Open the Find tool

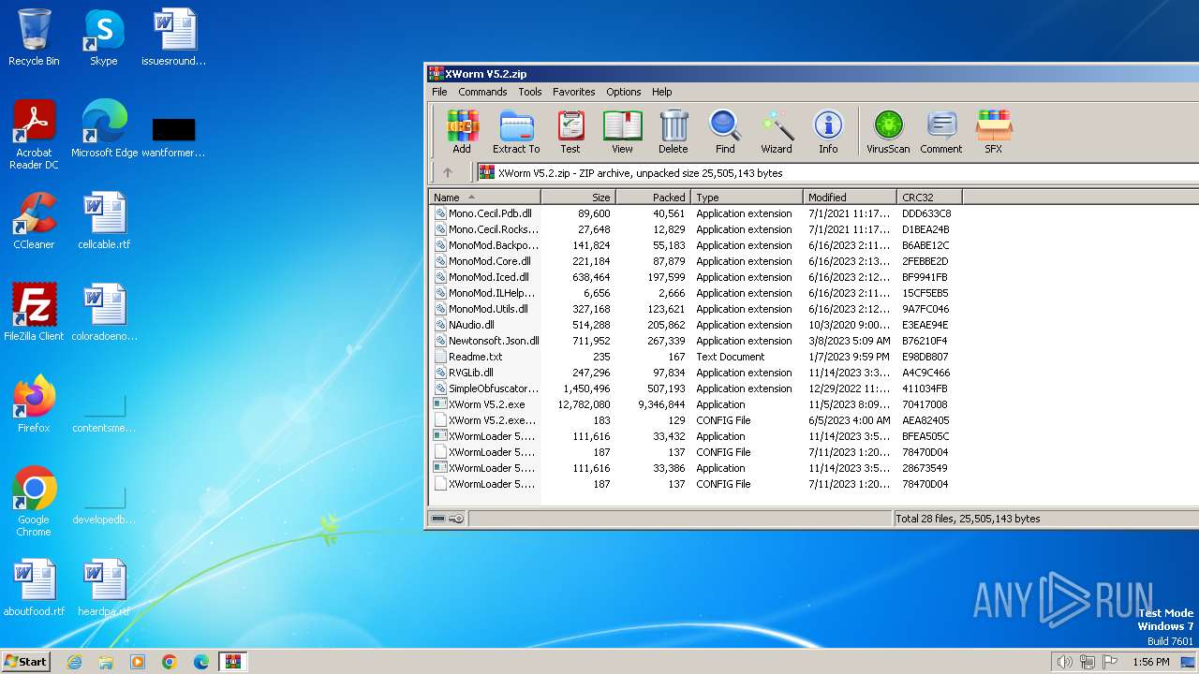click(725, 131)
